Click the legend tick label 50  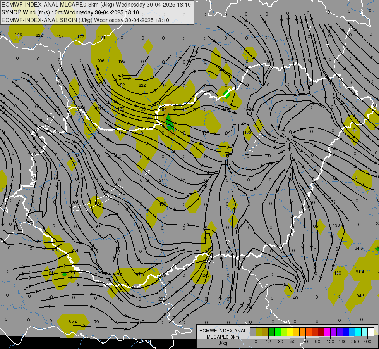293,342
